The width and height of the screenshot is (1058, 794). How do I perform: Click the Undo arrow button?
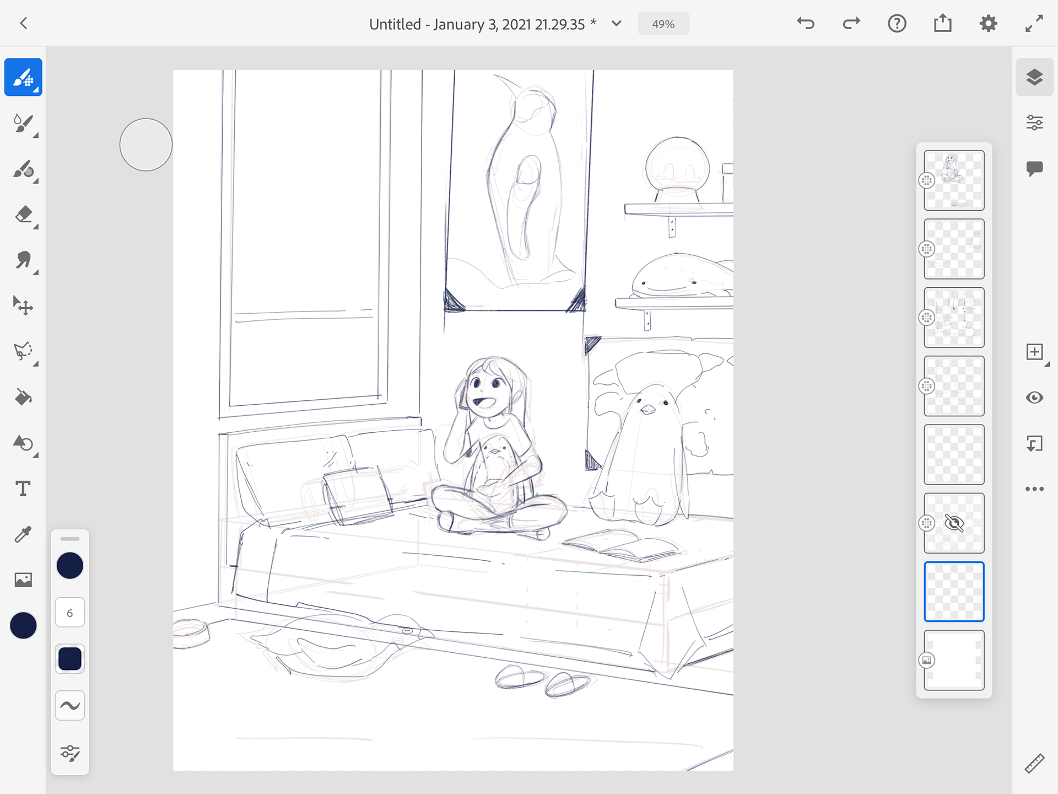coord(806,24)
